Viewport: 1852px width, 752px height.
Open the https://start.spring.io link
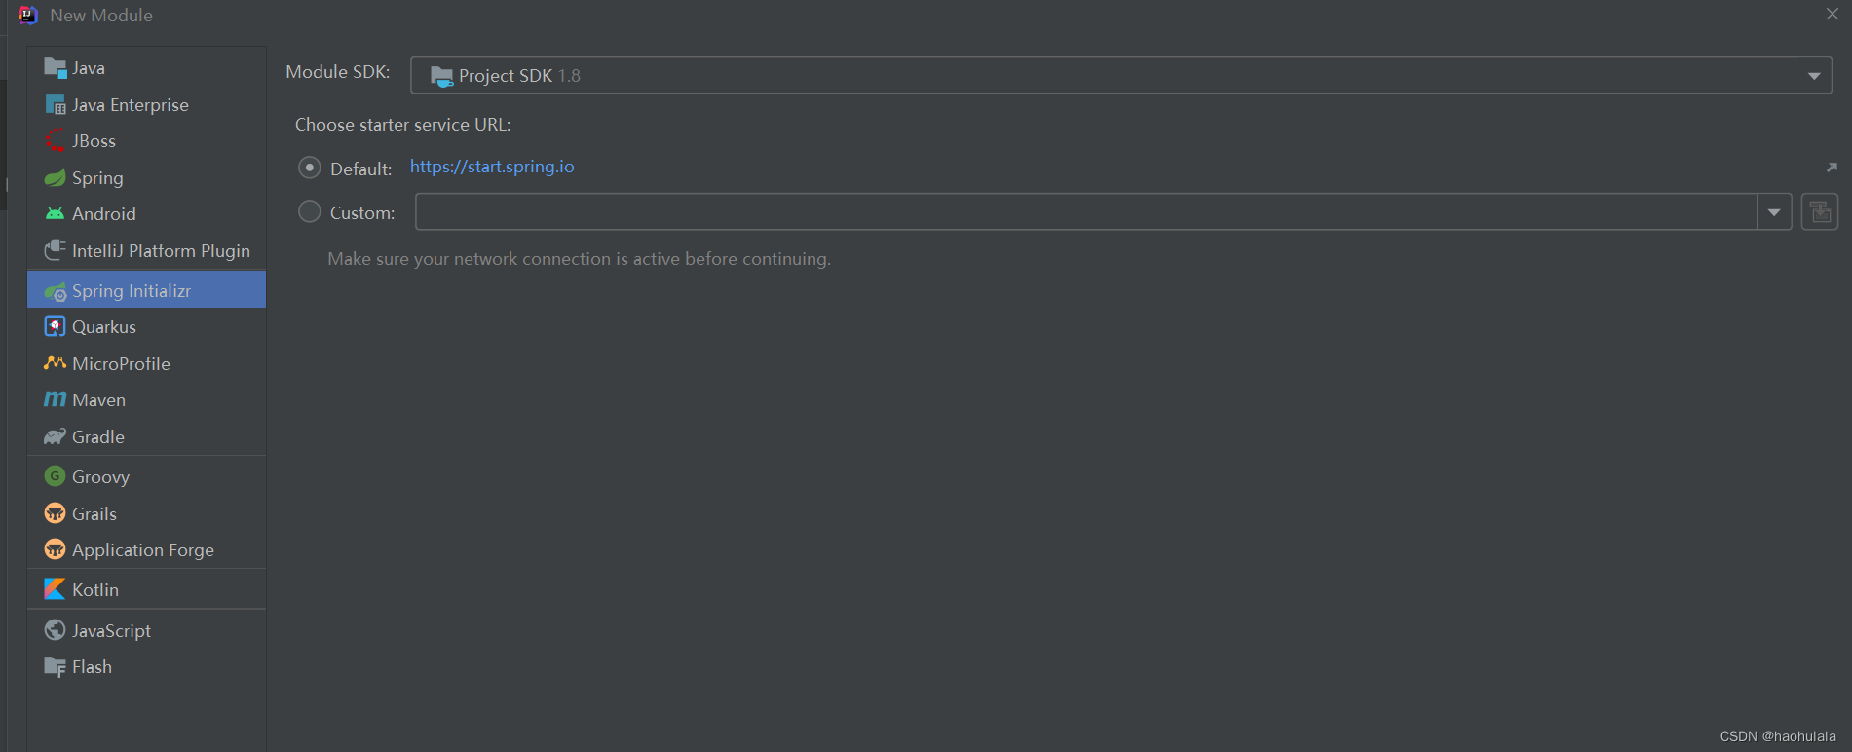pyautogui.click(x=492, y=167)
